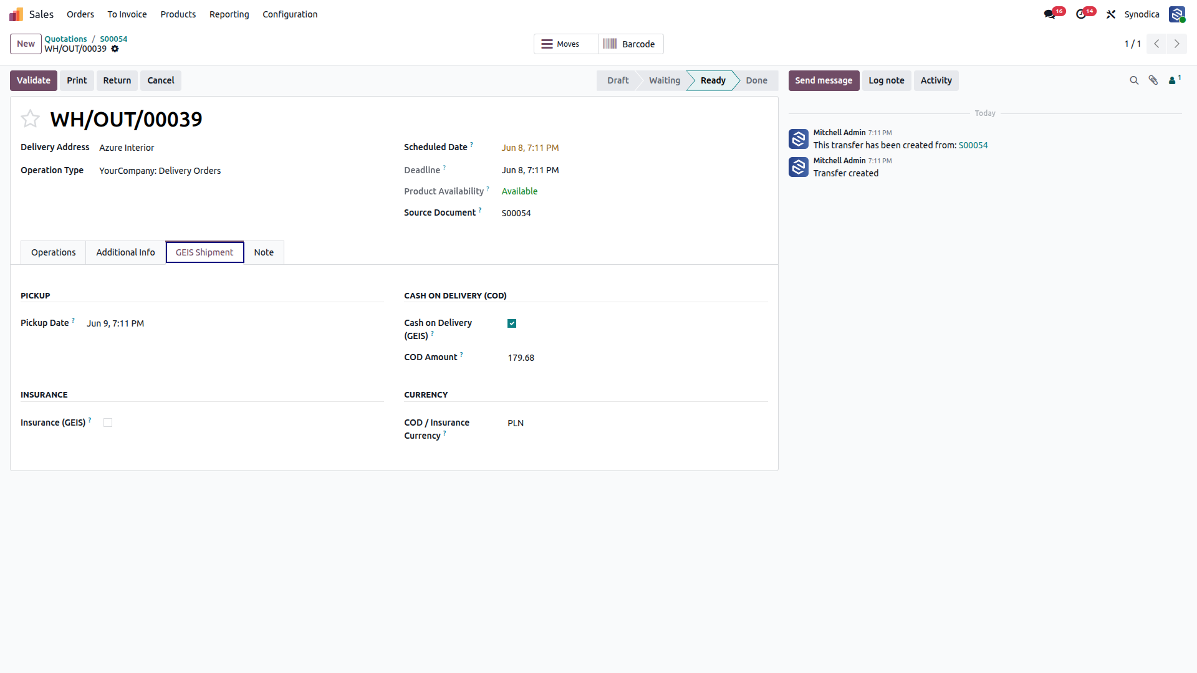Select the Ready status stage
The image size is (1197, 673).
[x=713, y=80]
